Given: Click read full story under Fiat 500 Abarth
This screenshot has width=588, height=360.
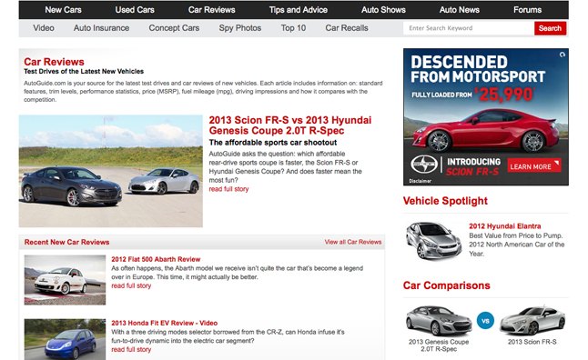Looking at the screenshot, I should pyautogui.click(x=131, y=285).
